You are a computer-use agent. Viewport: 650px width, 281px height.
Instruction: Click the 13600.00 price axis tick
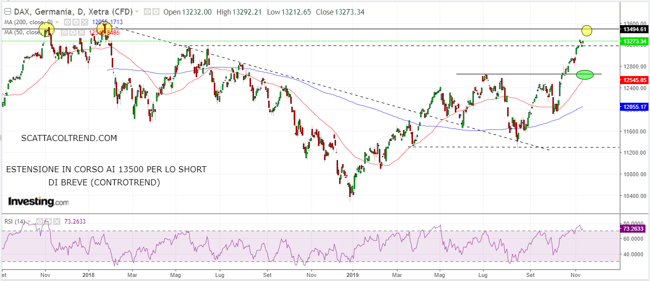(x=635, y=23)
